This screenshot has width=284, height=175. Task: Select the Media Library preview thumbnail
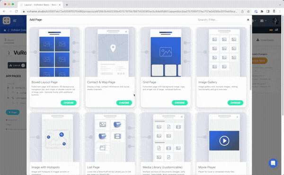click(x=166, y=137)
